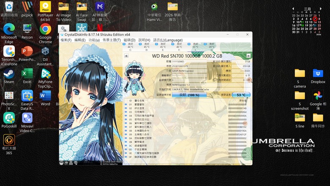Launch Microsoft Edge from the desktop

[9, 33]
